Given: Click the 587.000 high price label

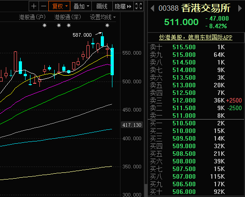Looking at the screenshot, I should pos(82,35).
